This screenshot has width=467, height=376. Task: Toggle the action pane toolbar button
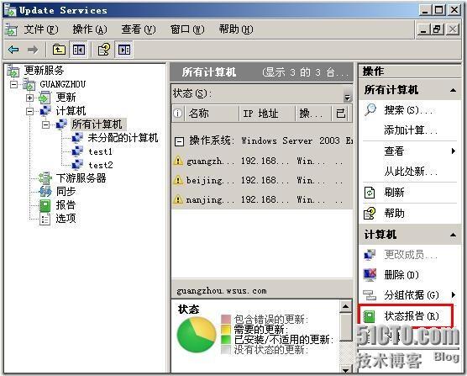click(x=124, y=50)
